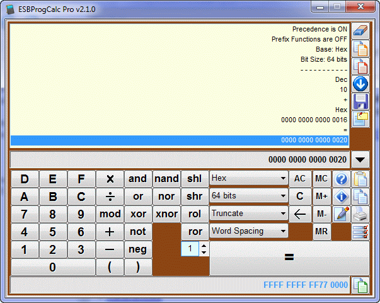380x303 pixels.
Task: Click the close parenthesis key
Action: pos(138,267)
